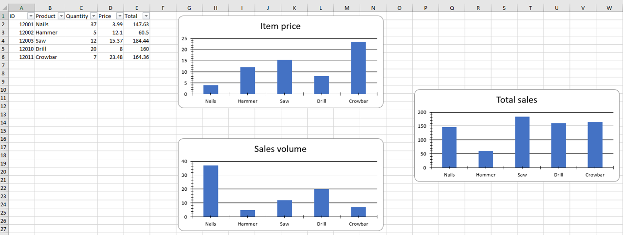Select the cell containing Hammer
The image size is (623, 235).
(x=46, y=33)
